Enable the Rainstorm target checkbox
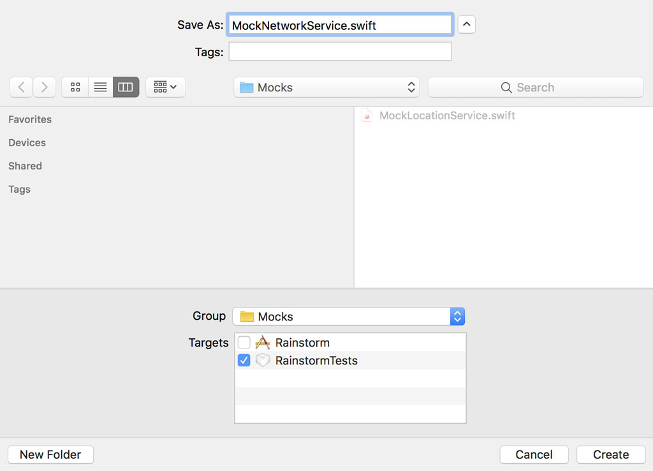Viewport: 653px width, 471px height. [244, 342]
